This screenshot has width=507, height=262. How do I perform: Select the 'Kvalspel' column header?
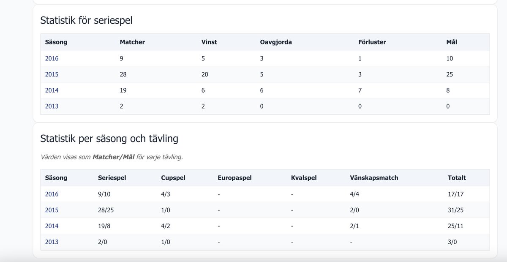[x=305, y=178]
